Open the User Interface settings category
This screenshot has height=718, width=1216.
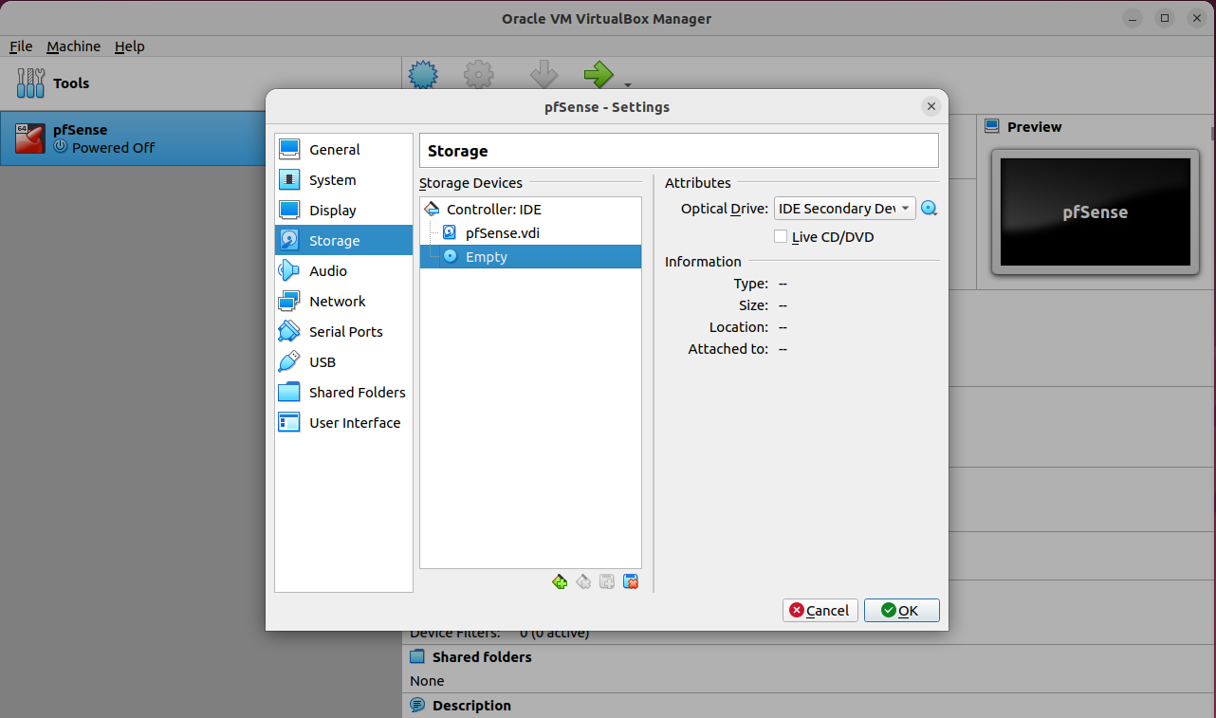(x=343, y=423)
